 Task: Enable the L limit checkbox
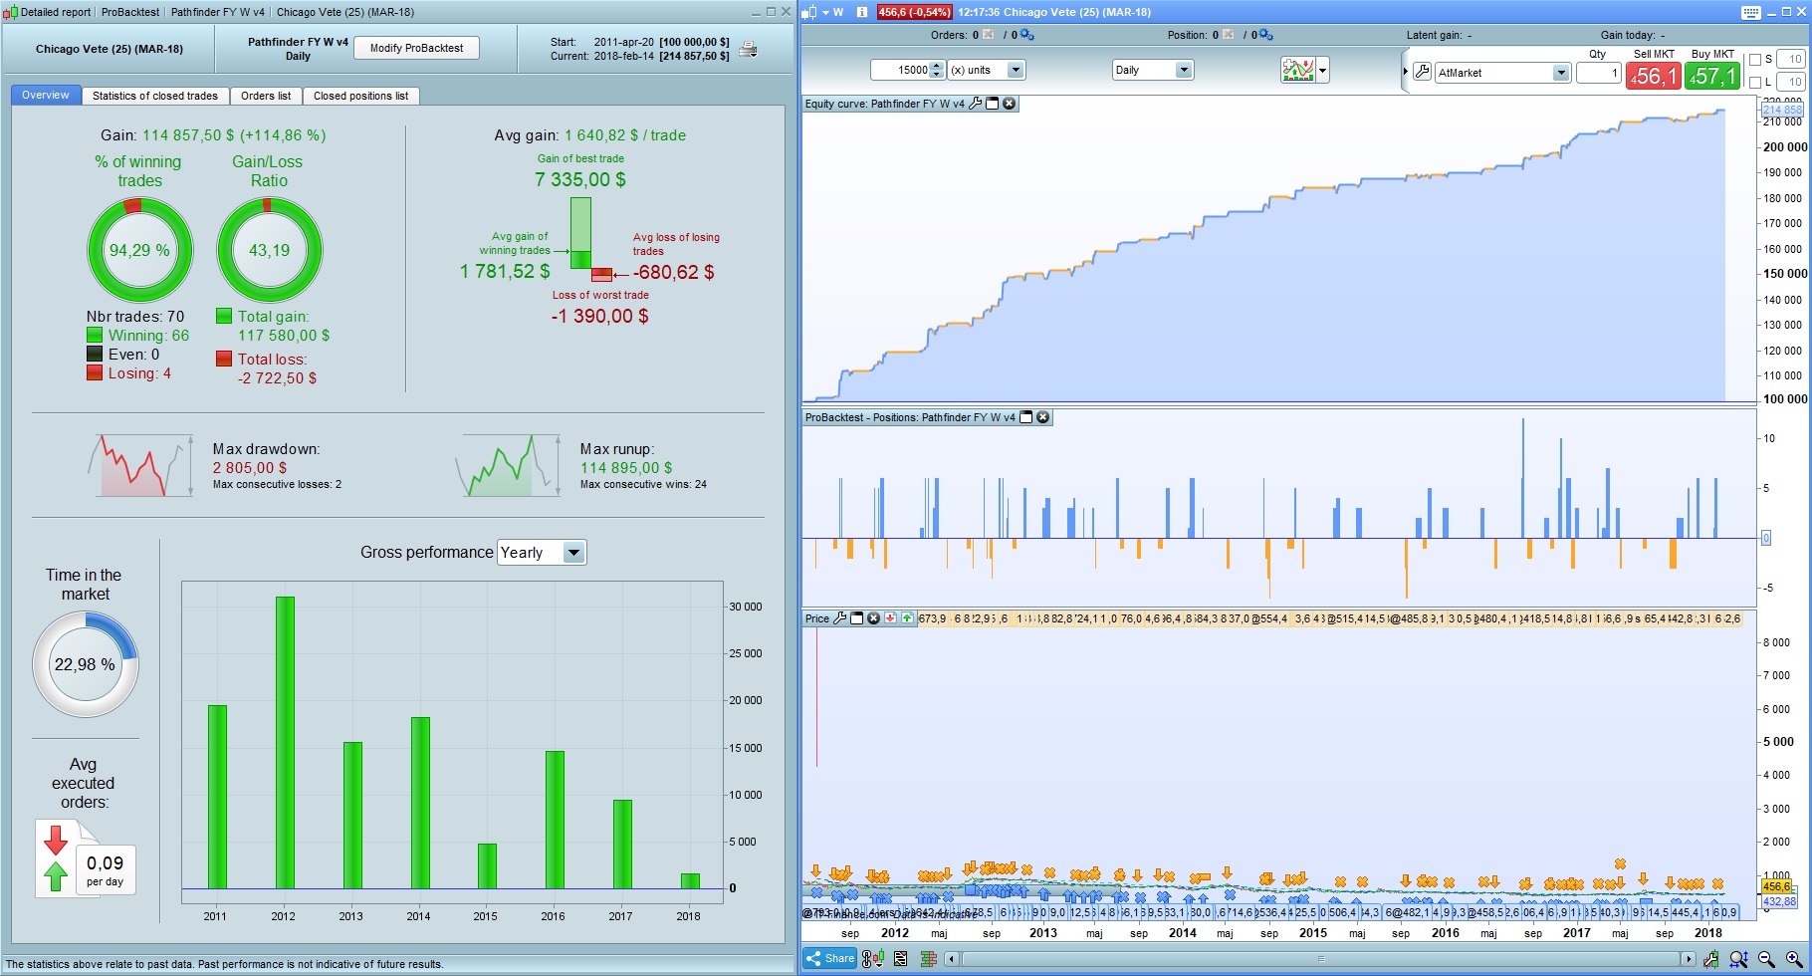[x=1755, y=83]
